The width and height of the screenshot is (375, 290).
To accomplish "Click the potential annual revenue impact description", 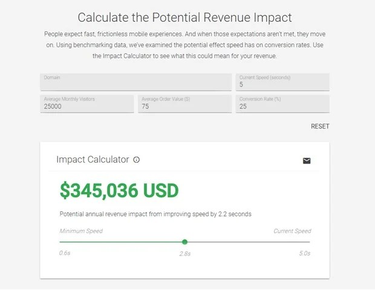I will (x=155, y=214).
